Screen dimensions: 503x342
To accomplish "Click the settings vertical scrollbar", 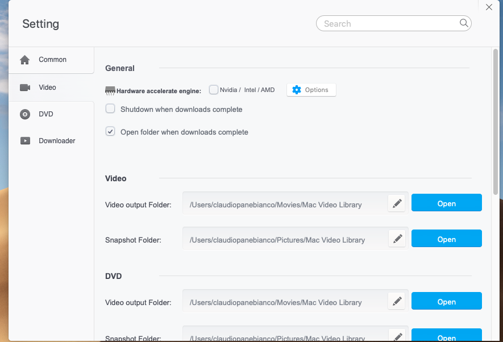I will pos(496,122).
